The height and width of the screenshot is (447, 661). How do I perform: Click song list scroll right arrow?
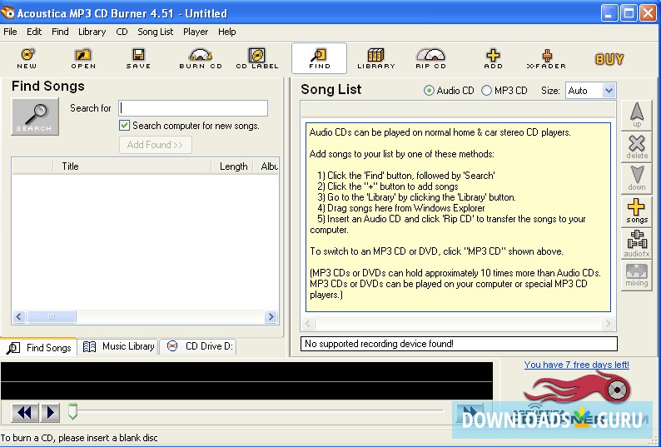pyautogui.click(x=608, y=324)
